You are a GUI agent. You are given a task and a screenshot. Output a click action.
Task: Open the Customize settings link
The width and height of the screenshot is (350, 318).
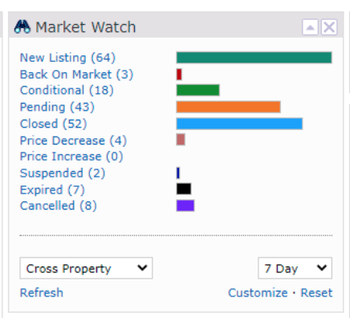(x=258, y=293)
